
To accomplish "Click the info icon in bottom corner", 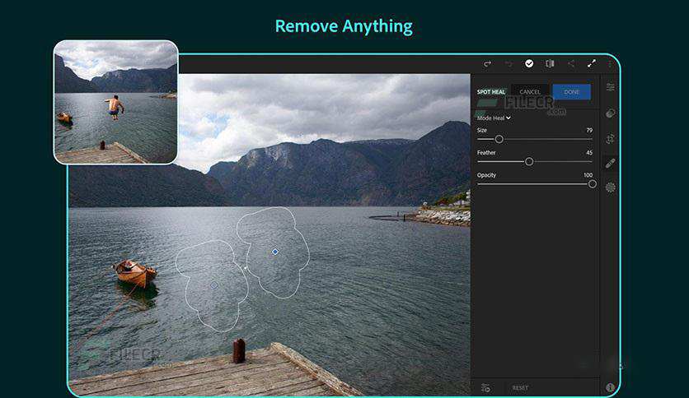I will 610,387.
